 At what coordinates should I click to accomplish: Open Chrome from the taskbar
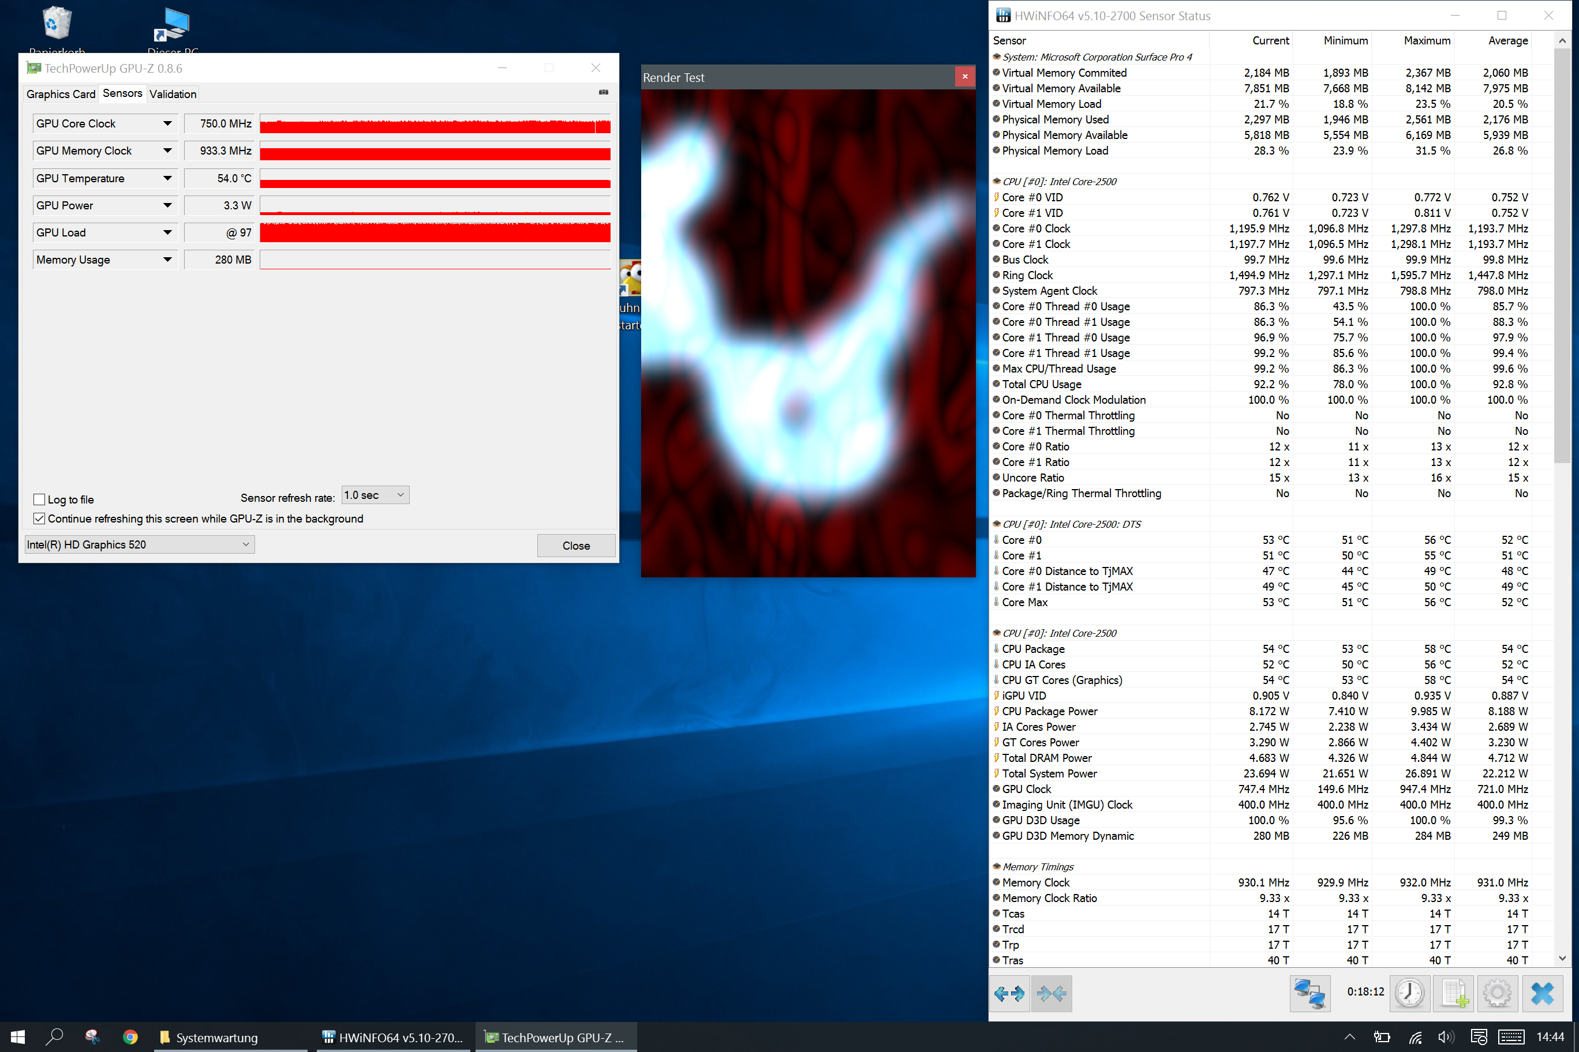pos(130,1037)
